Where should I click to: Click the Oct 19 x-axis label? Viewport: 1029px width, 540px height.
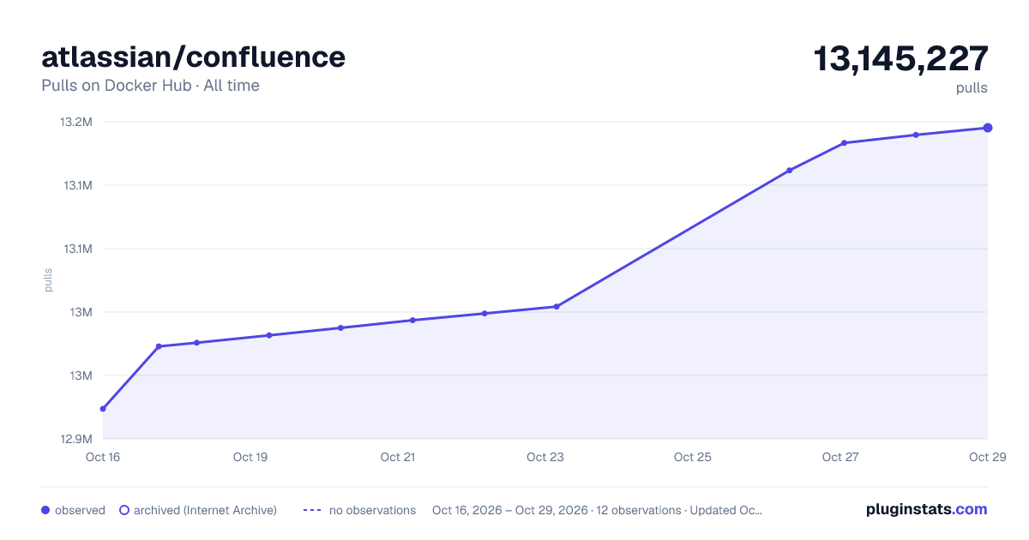pos(250,457)
